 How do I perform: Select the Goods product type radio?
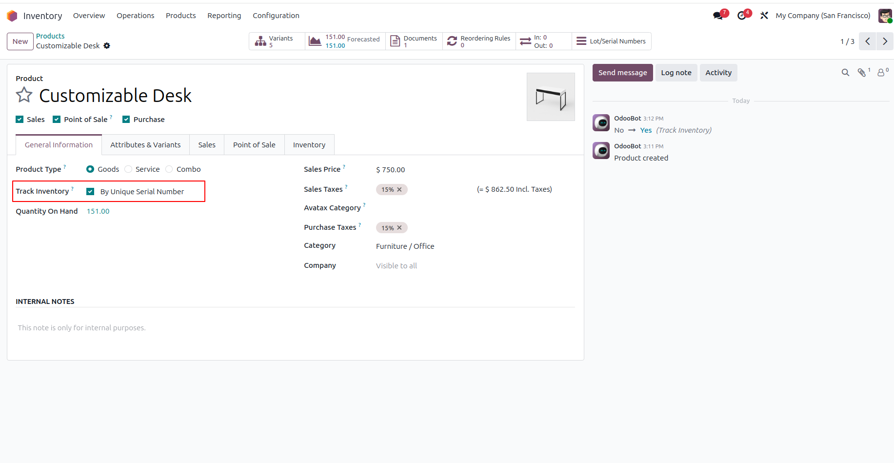pyautogui.click(x=90, y=169)
